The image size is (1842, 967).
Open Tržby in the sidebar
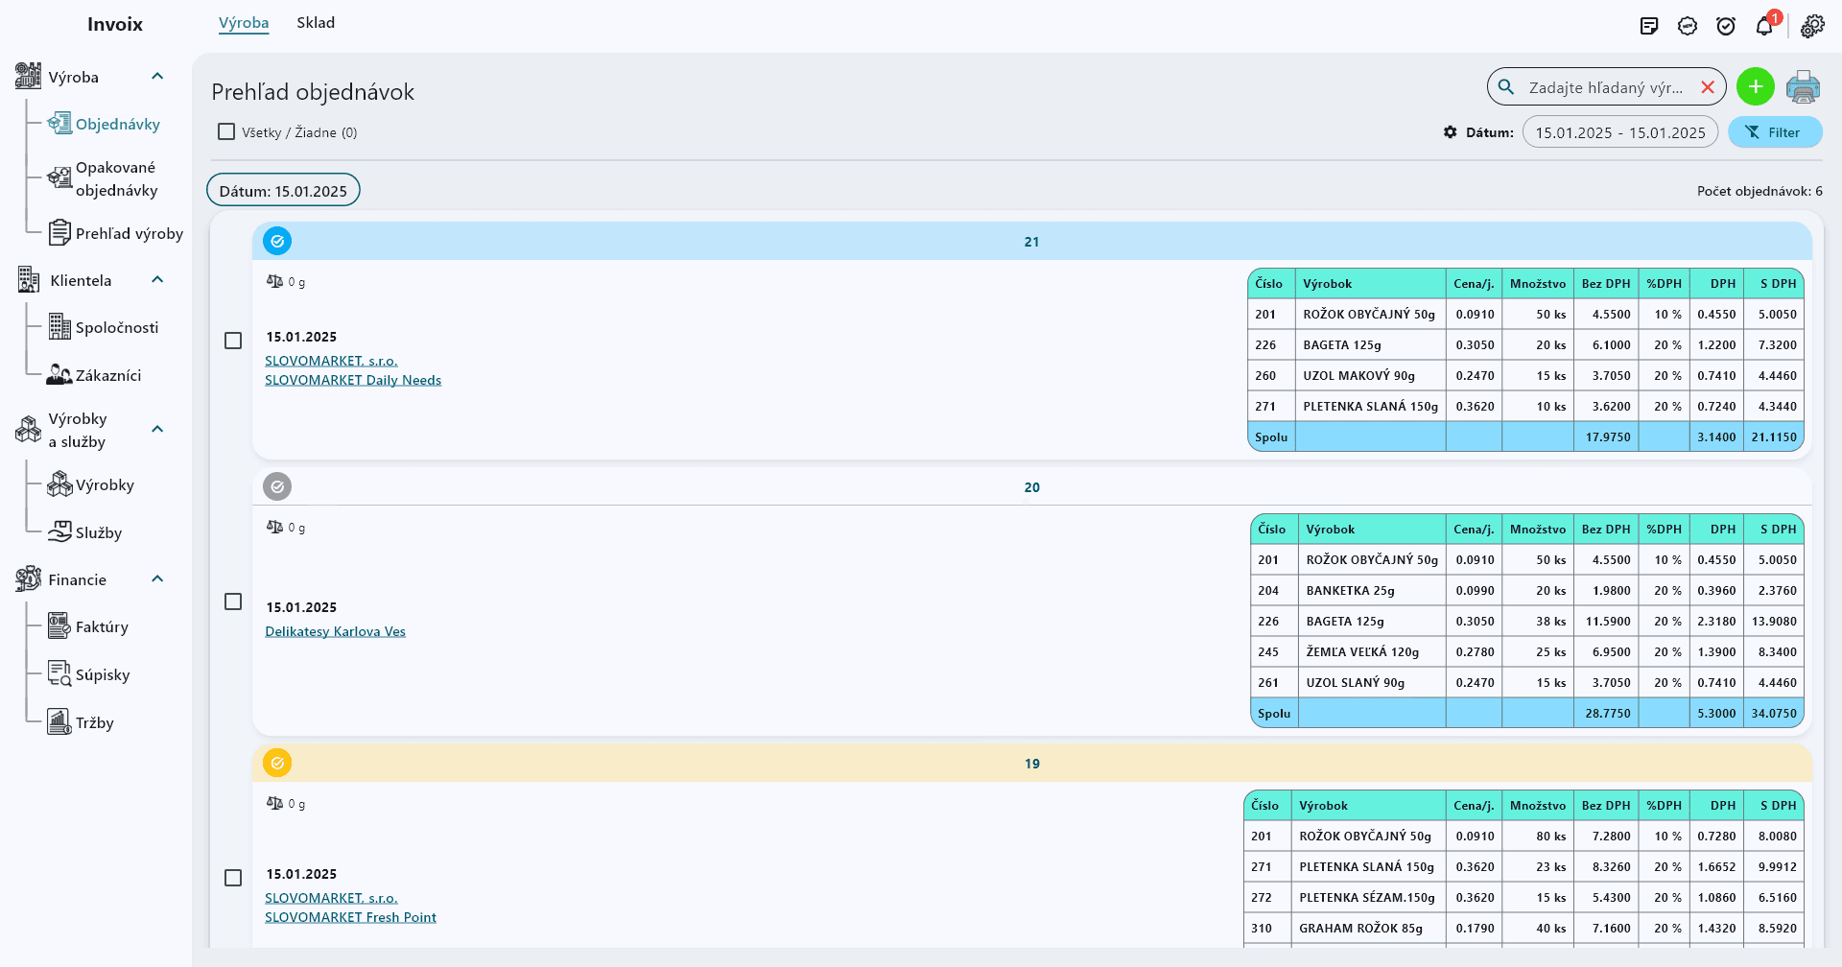point(95,723)
